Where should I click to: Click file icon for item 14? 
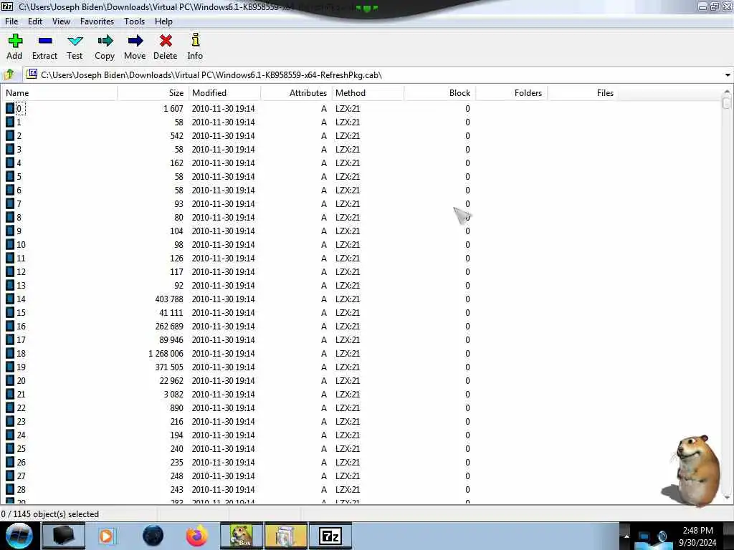10,299
